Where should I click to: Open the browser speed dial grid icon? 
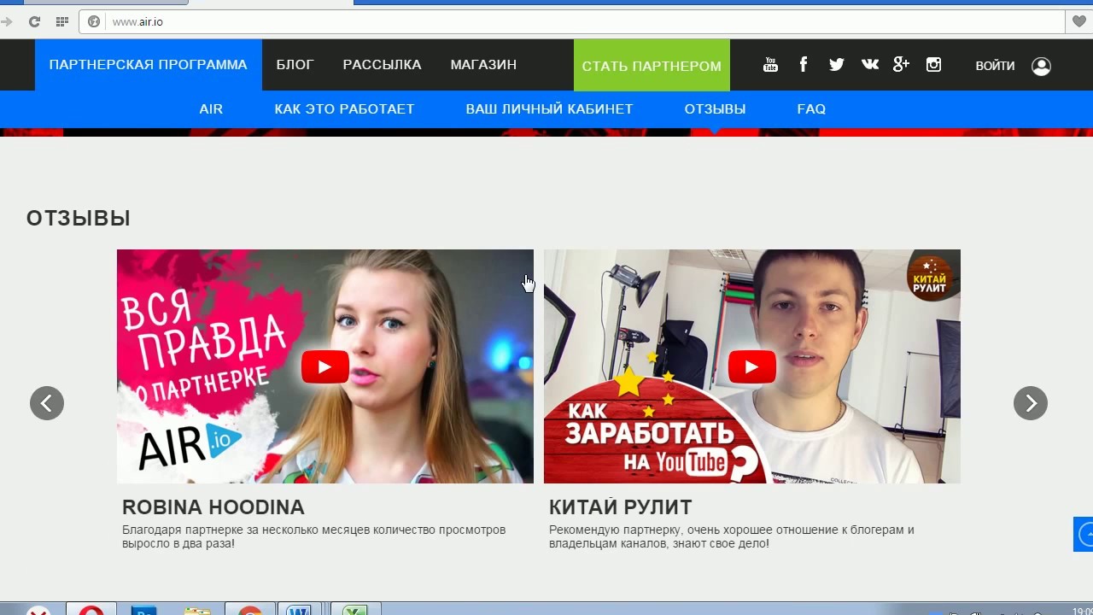click(x=62, y=21)
